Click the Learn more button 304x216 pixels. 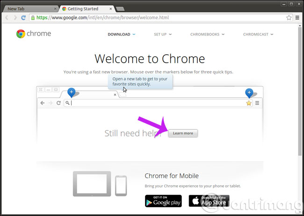click(x=183, y=133)
